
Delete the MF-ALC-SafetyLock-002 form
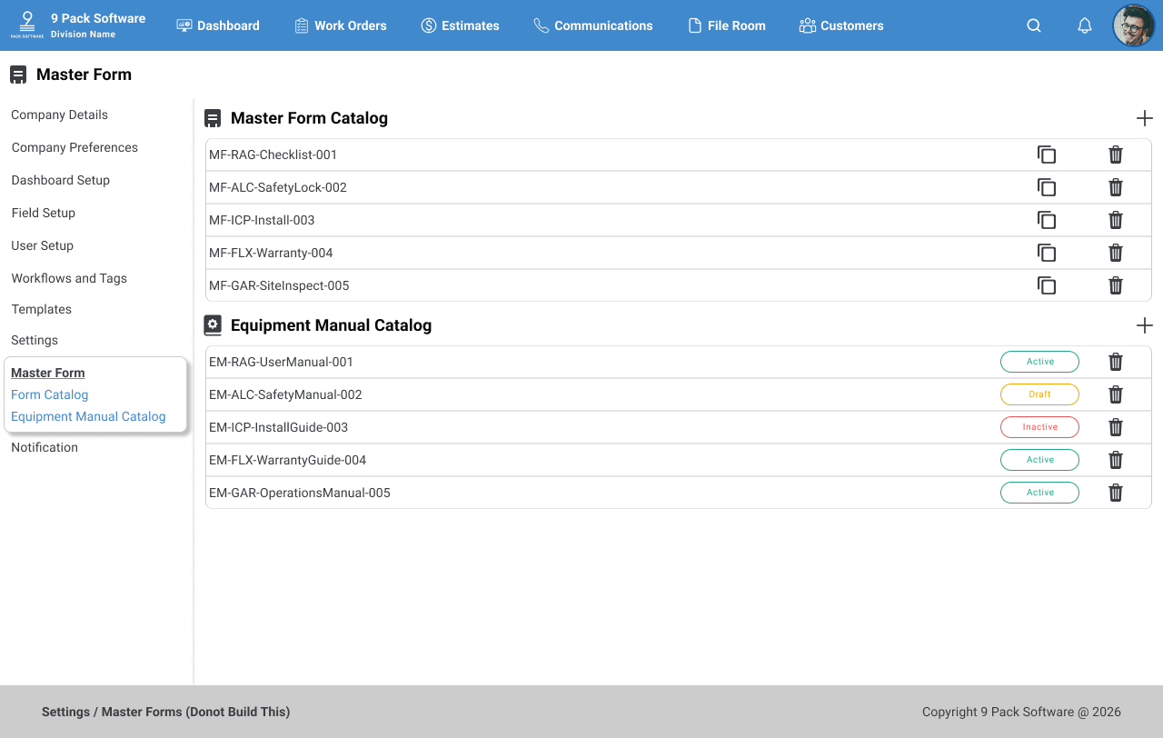1116,187
